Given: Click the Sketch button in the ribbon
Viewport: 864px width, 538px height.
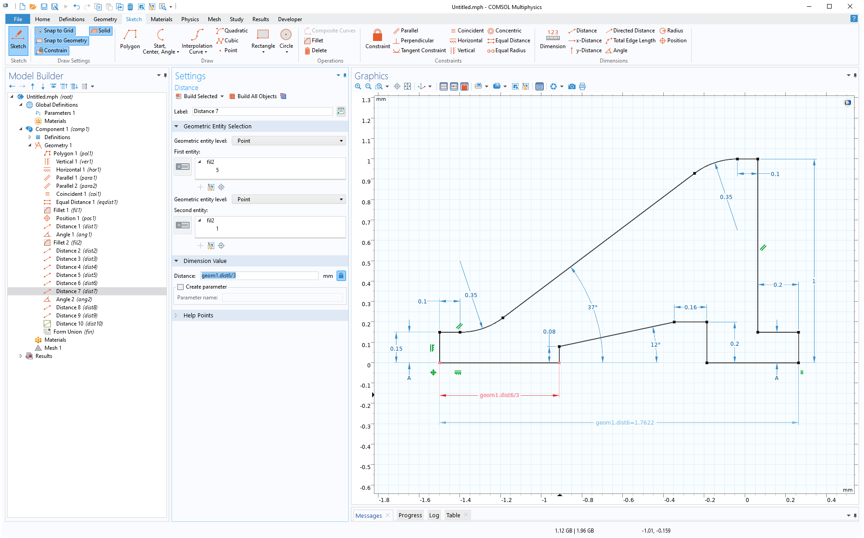Looking at the screenshot, I should (18, 41).
